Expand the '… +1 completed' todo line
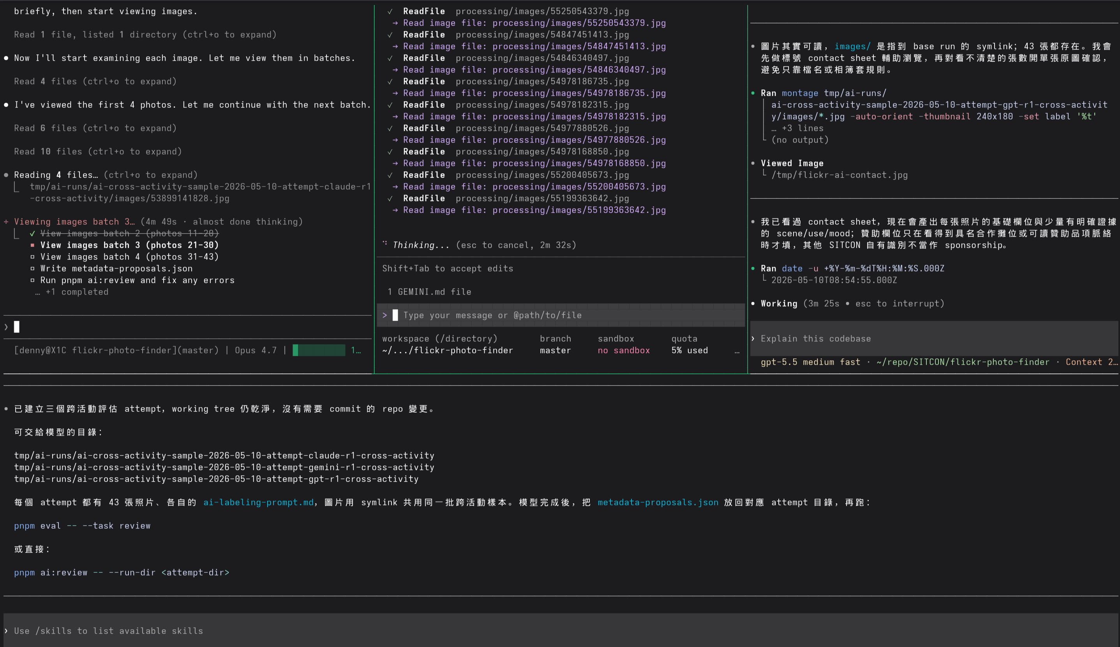1120x647 pixels. point(72,292)
